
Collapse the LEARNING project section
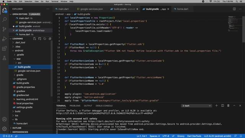click(11, 39)
